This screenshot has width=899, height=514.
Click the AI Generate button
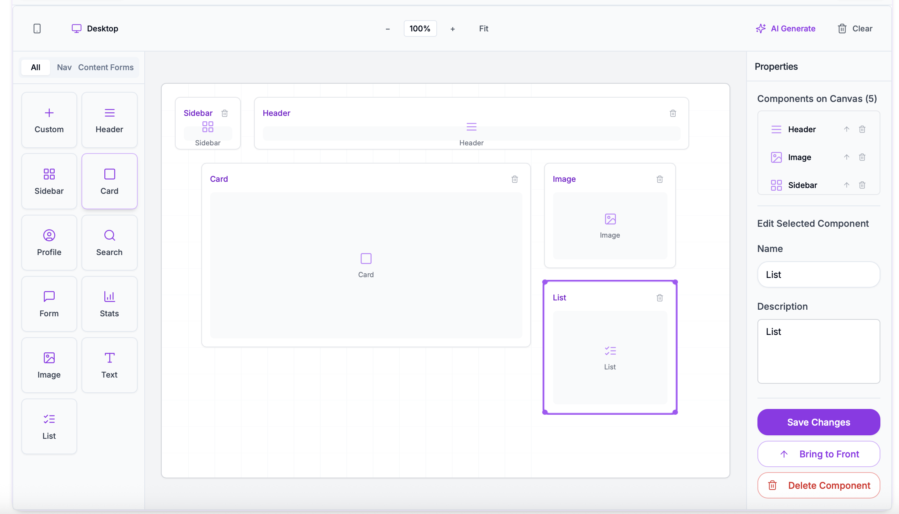pos(786,29)
